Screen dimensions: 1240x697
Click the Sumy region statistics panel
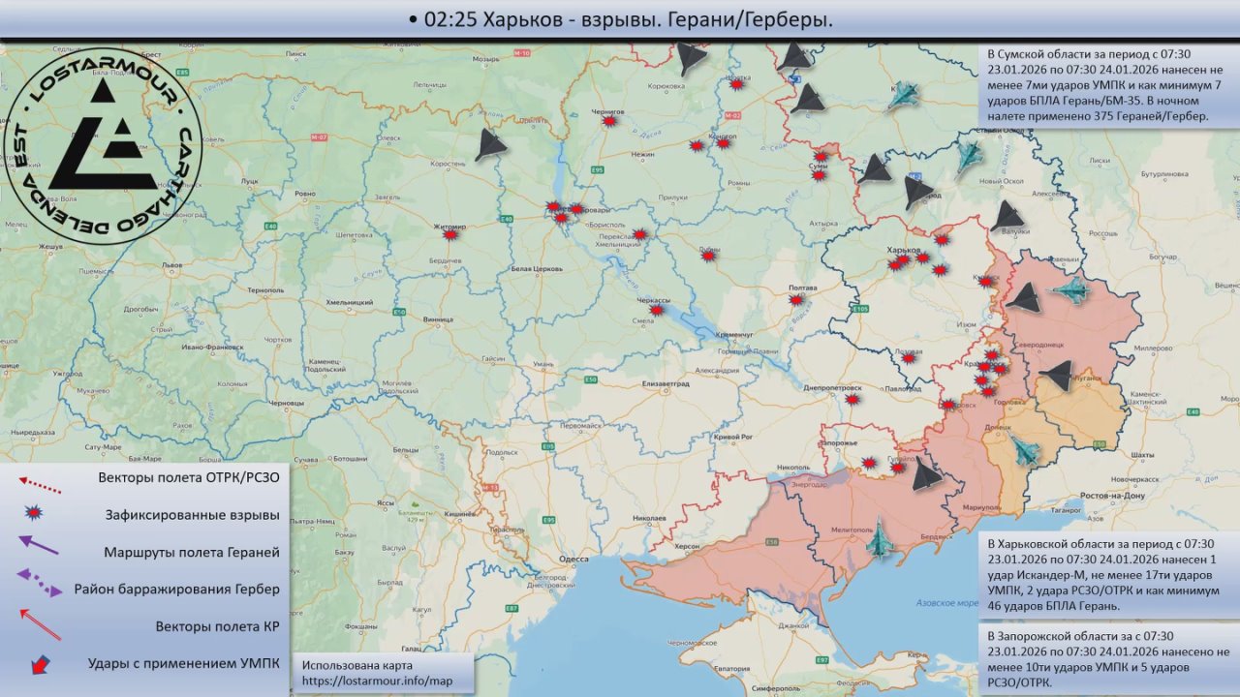tap(1104, 85)
